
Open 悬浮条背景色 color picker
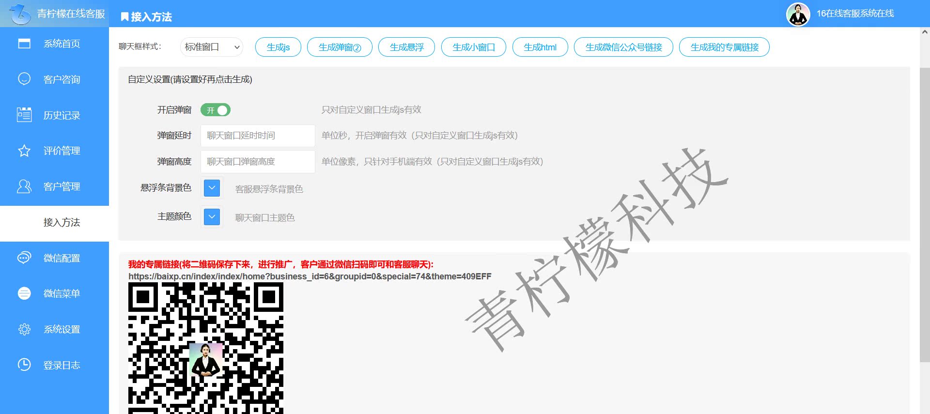click(x=212, y=188)
